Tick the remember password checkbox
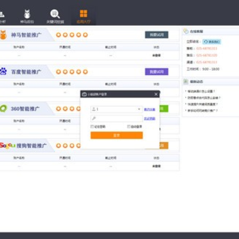This screenshot has height=239, width=239. [92, 127]
